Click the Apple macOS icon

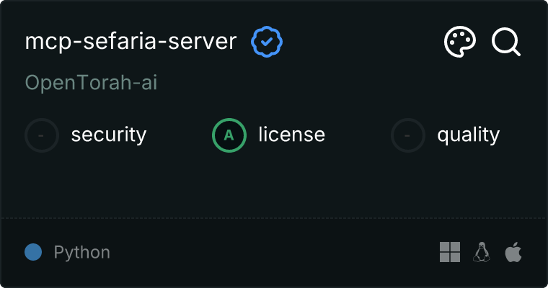[x=513, y=252]
